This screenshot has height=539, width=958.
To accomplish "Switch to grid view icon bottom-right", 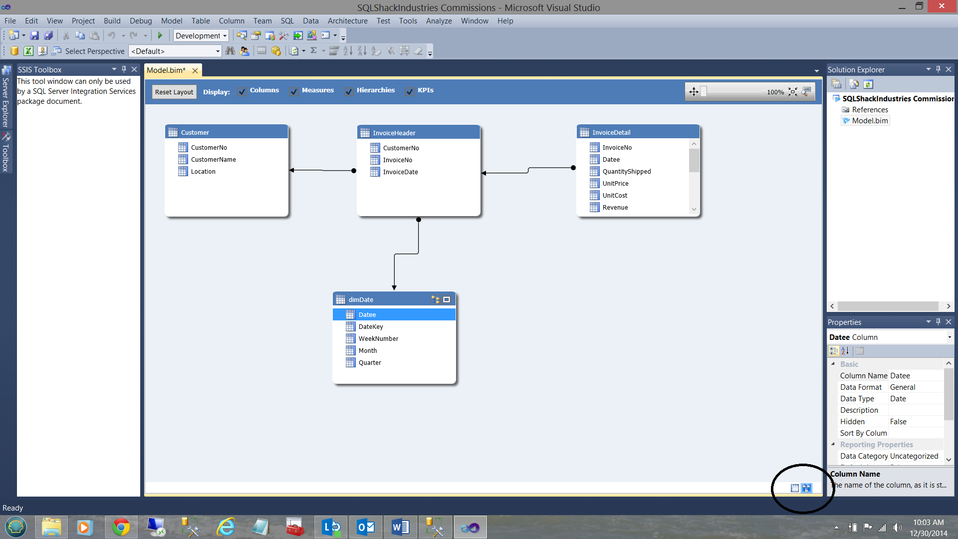I will pos(795,488).
